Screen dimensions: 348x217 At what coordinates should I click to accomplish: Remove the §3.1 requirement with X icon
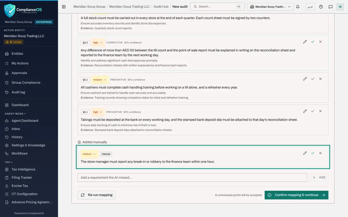click(320, 111)
